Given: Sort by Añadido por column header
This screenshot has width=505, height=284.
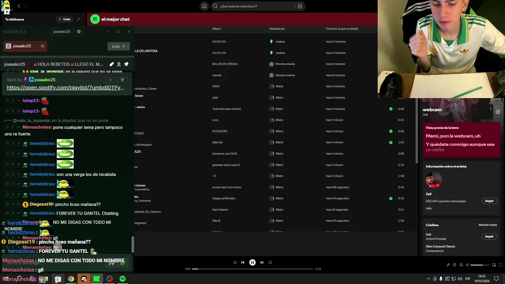Looking at the screenshot, I should click(277, 29).
